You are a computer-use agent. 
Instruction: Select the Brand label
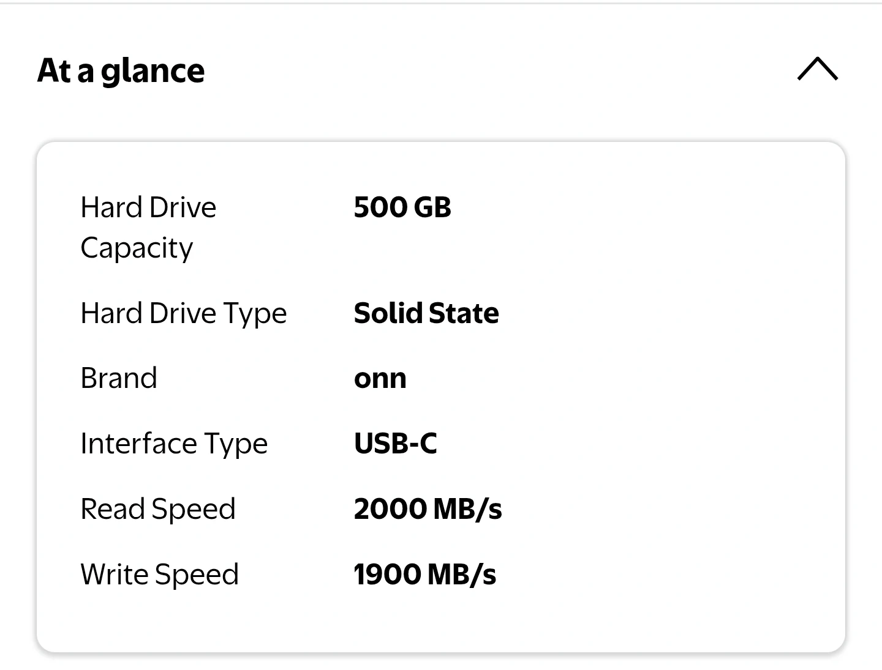click(119, 378)
